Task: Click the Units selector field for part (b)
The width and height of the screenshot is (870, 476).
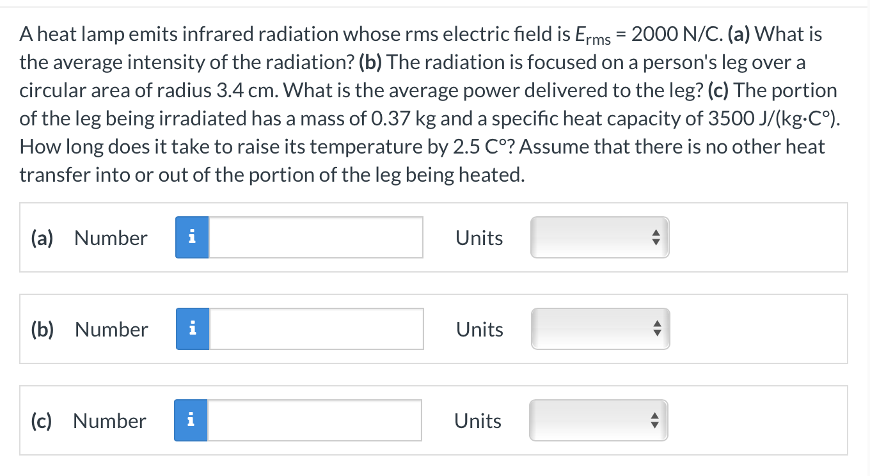Action: (600, 329)
